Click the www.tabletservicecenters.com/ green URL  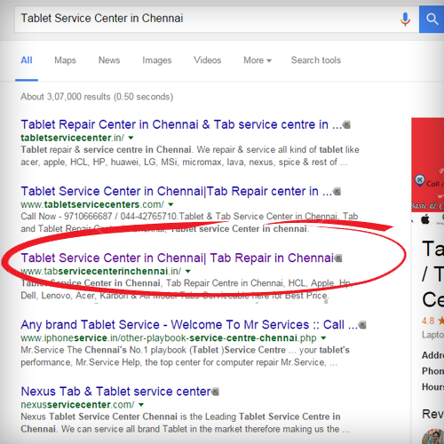point(92,204)
